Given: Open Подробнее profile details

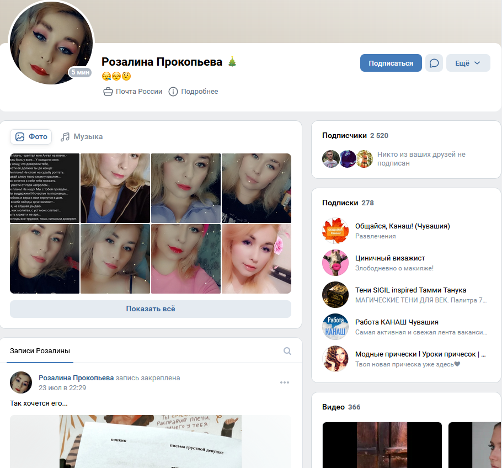Looking at the screenshot, I should [200, 92].
